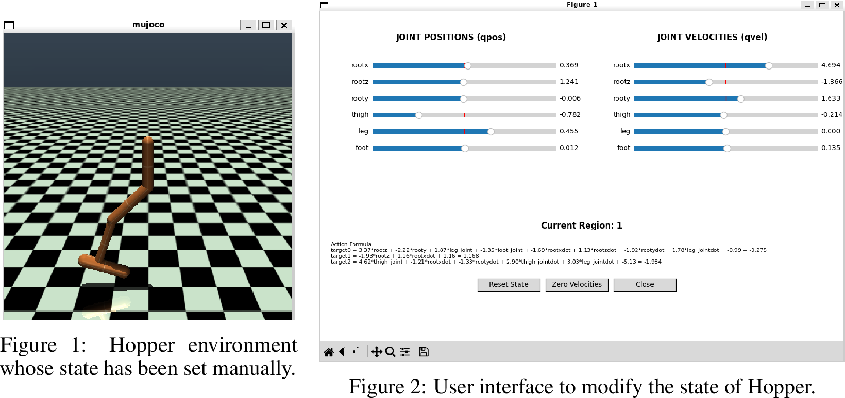Go forward to next view arrow
Image resolution: width=845 pixels, height=398 pixels.
[358, 352]
